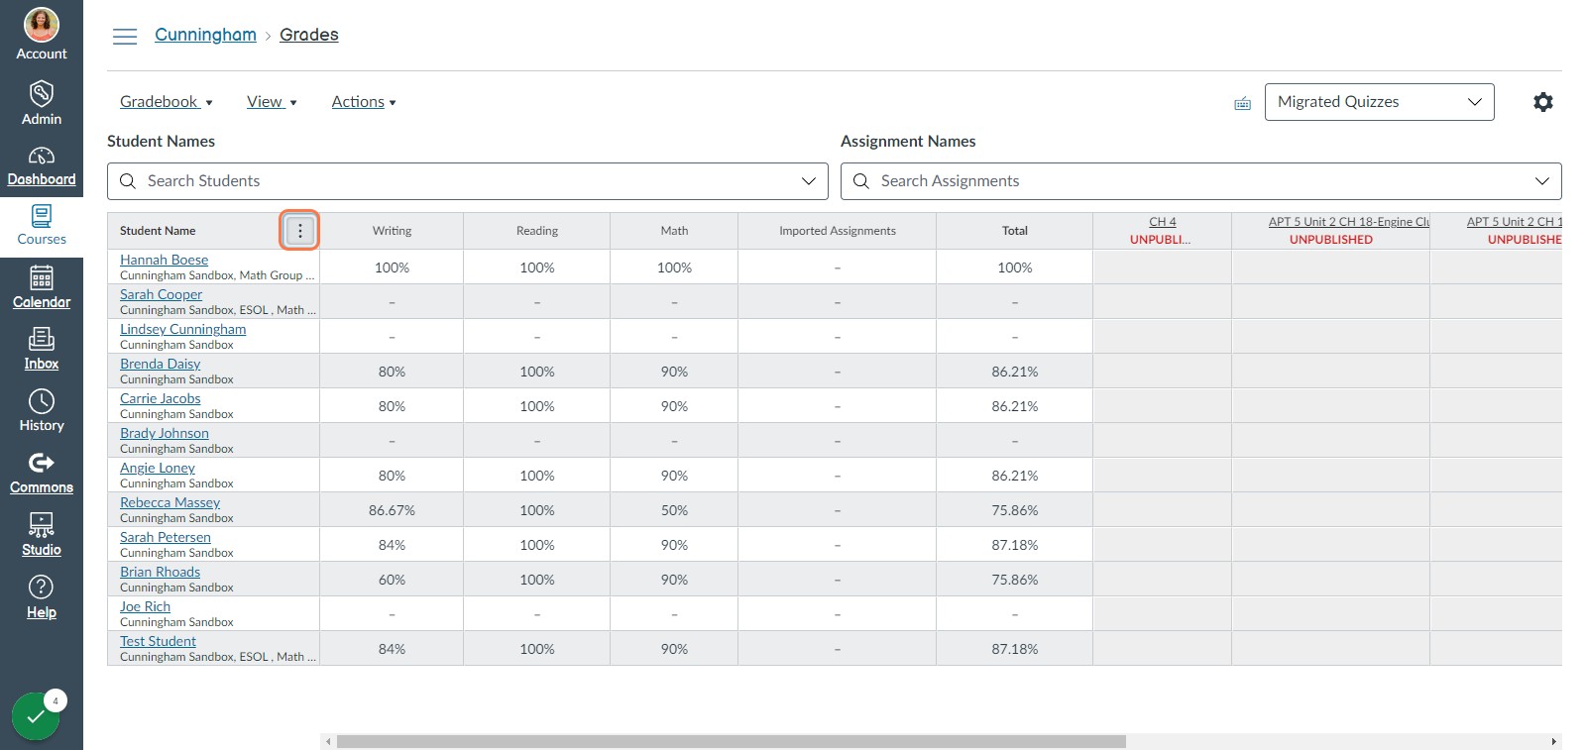
Task: Click Brian Rhoads' 60% Writing cell
Action: pos(393,580)
